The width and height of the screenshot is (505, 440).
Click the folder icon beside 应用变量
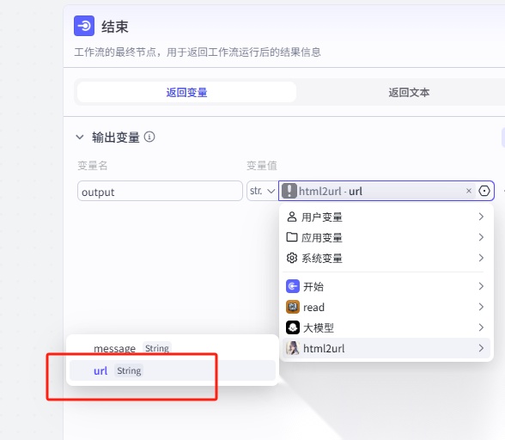(292, 237)
